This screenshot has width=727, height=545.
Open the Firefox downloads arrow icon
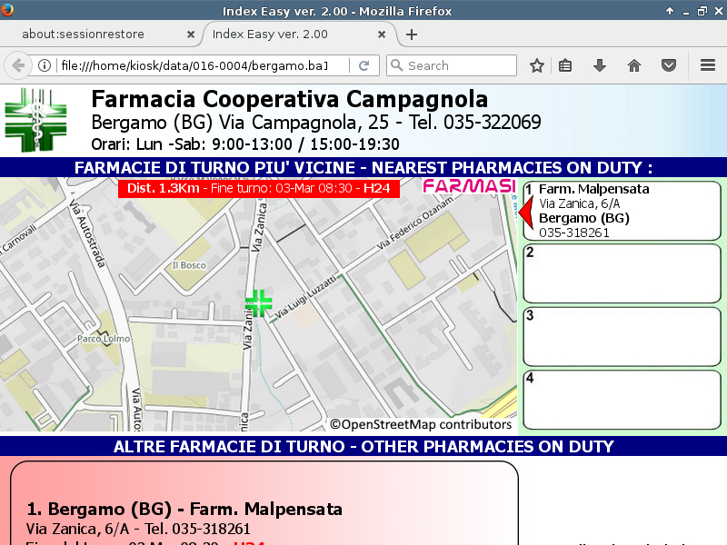tap(600, 65)
